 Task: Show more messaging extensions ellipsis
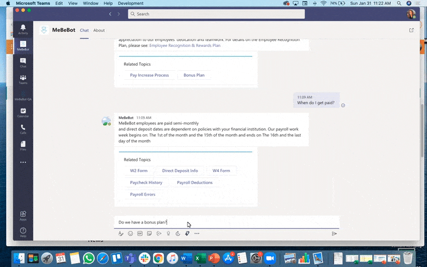pyautogui.click(x=197, y=233)
